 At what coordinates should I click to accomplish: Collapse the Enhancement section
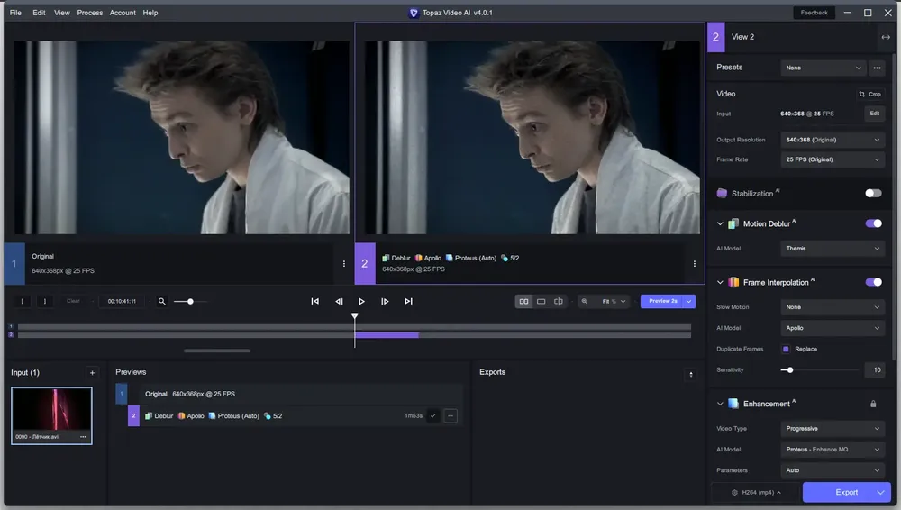coord(720,404)
